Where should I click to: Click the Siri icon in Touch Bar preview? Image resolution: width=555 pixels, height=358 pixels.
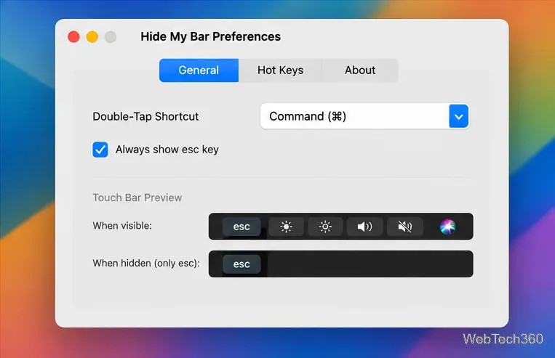pos(448,227)
